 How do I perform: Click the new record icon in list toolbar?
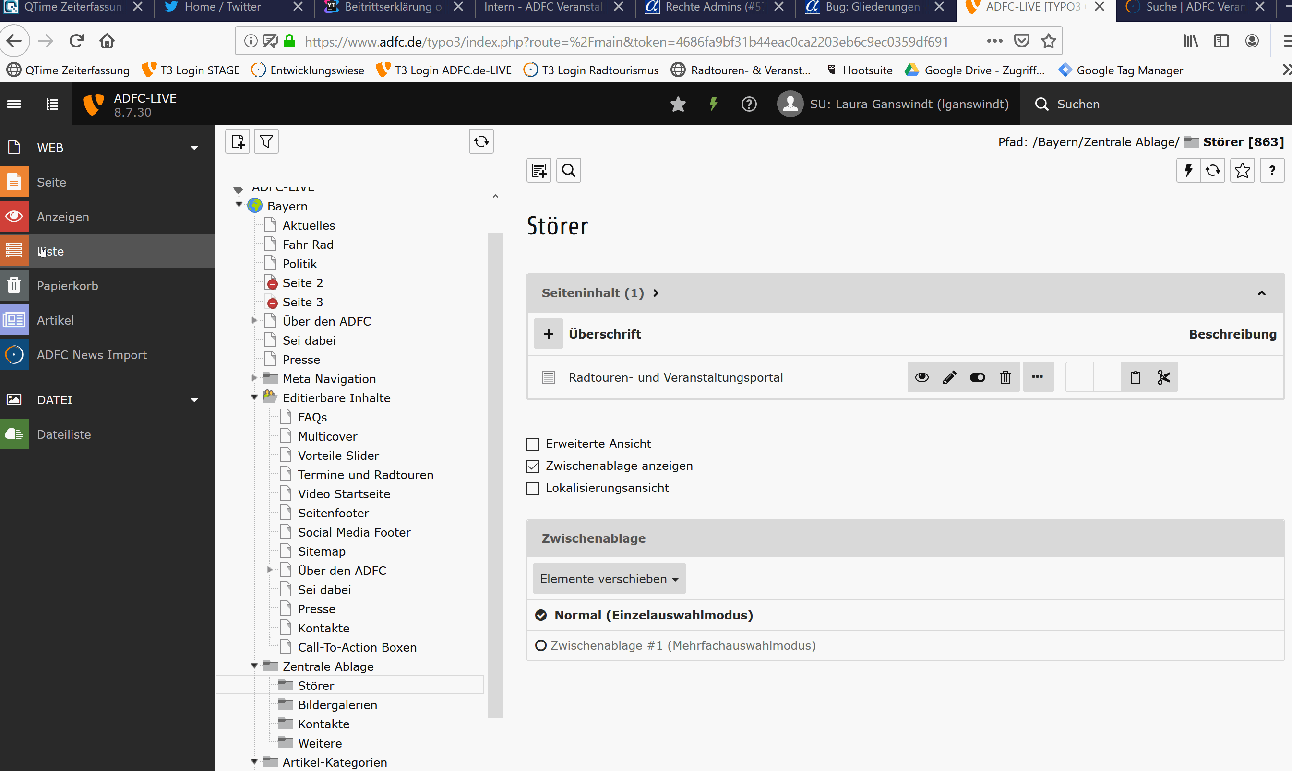pos(538,170)
